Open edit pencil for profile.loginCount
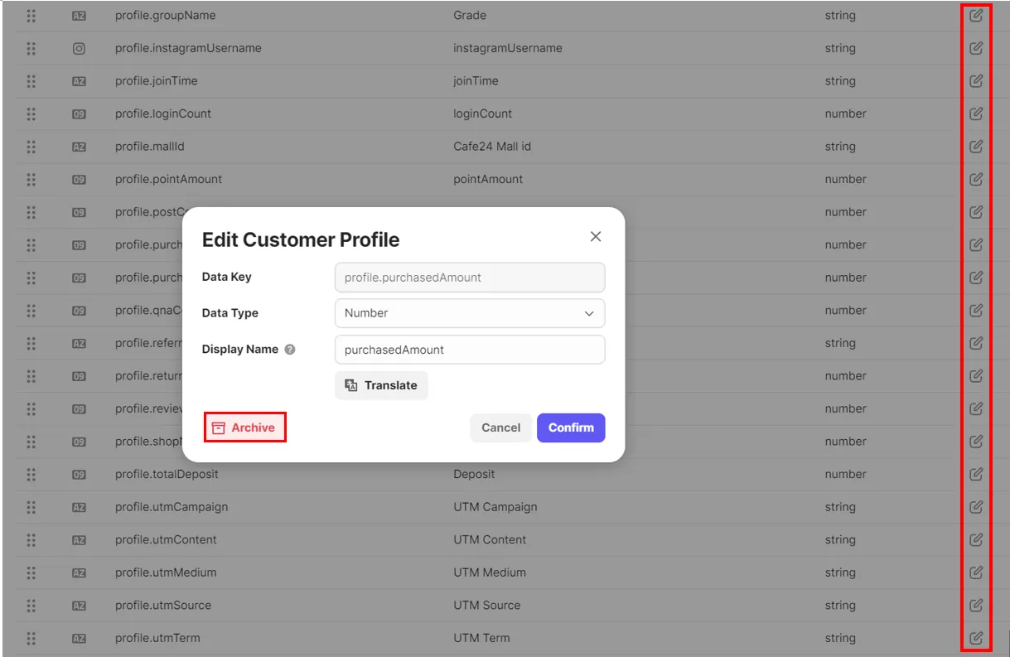This screenshot has height=657, width=1010. [x=976, y=114]
